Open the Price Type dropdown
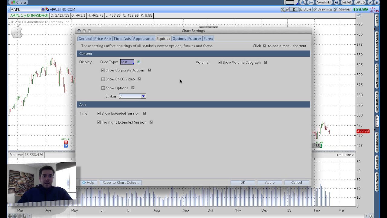This screenshot has width=387, height=218. pyautogui.click(x=127, y=62)
